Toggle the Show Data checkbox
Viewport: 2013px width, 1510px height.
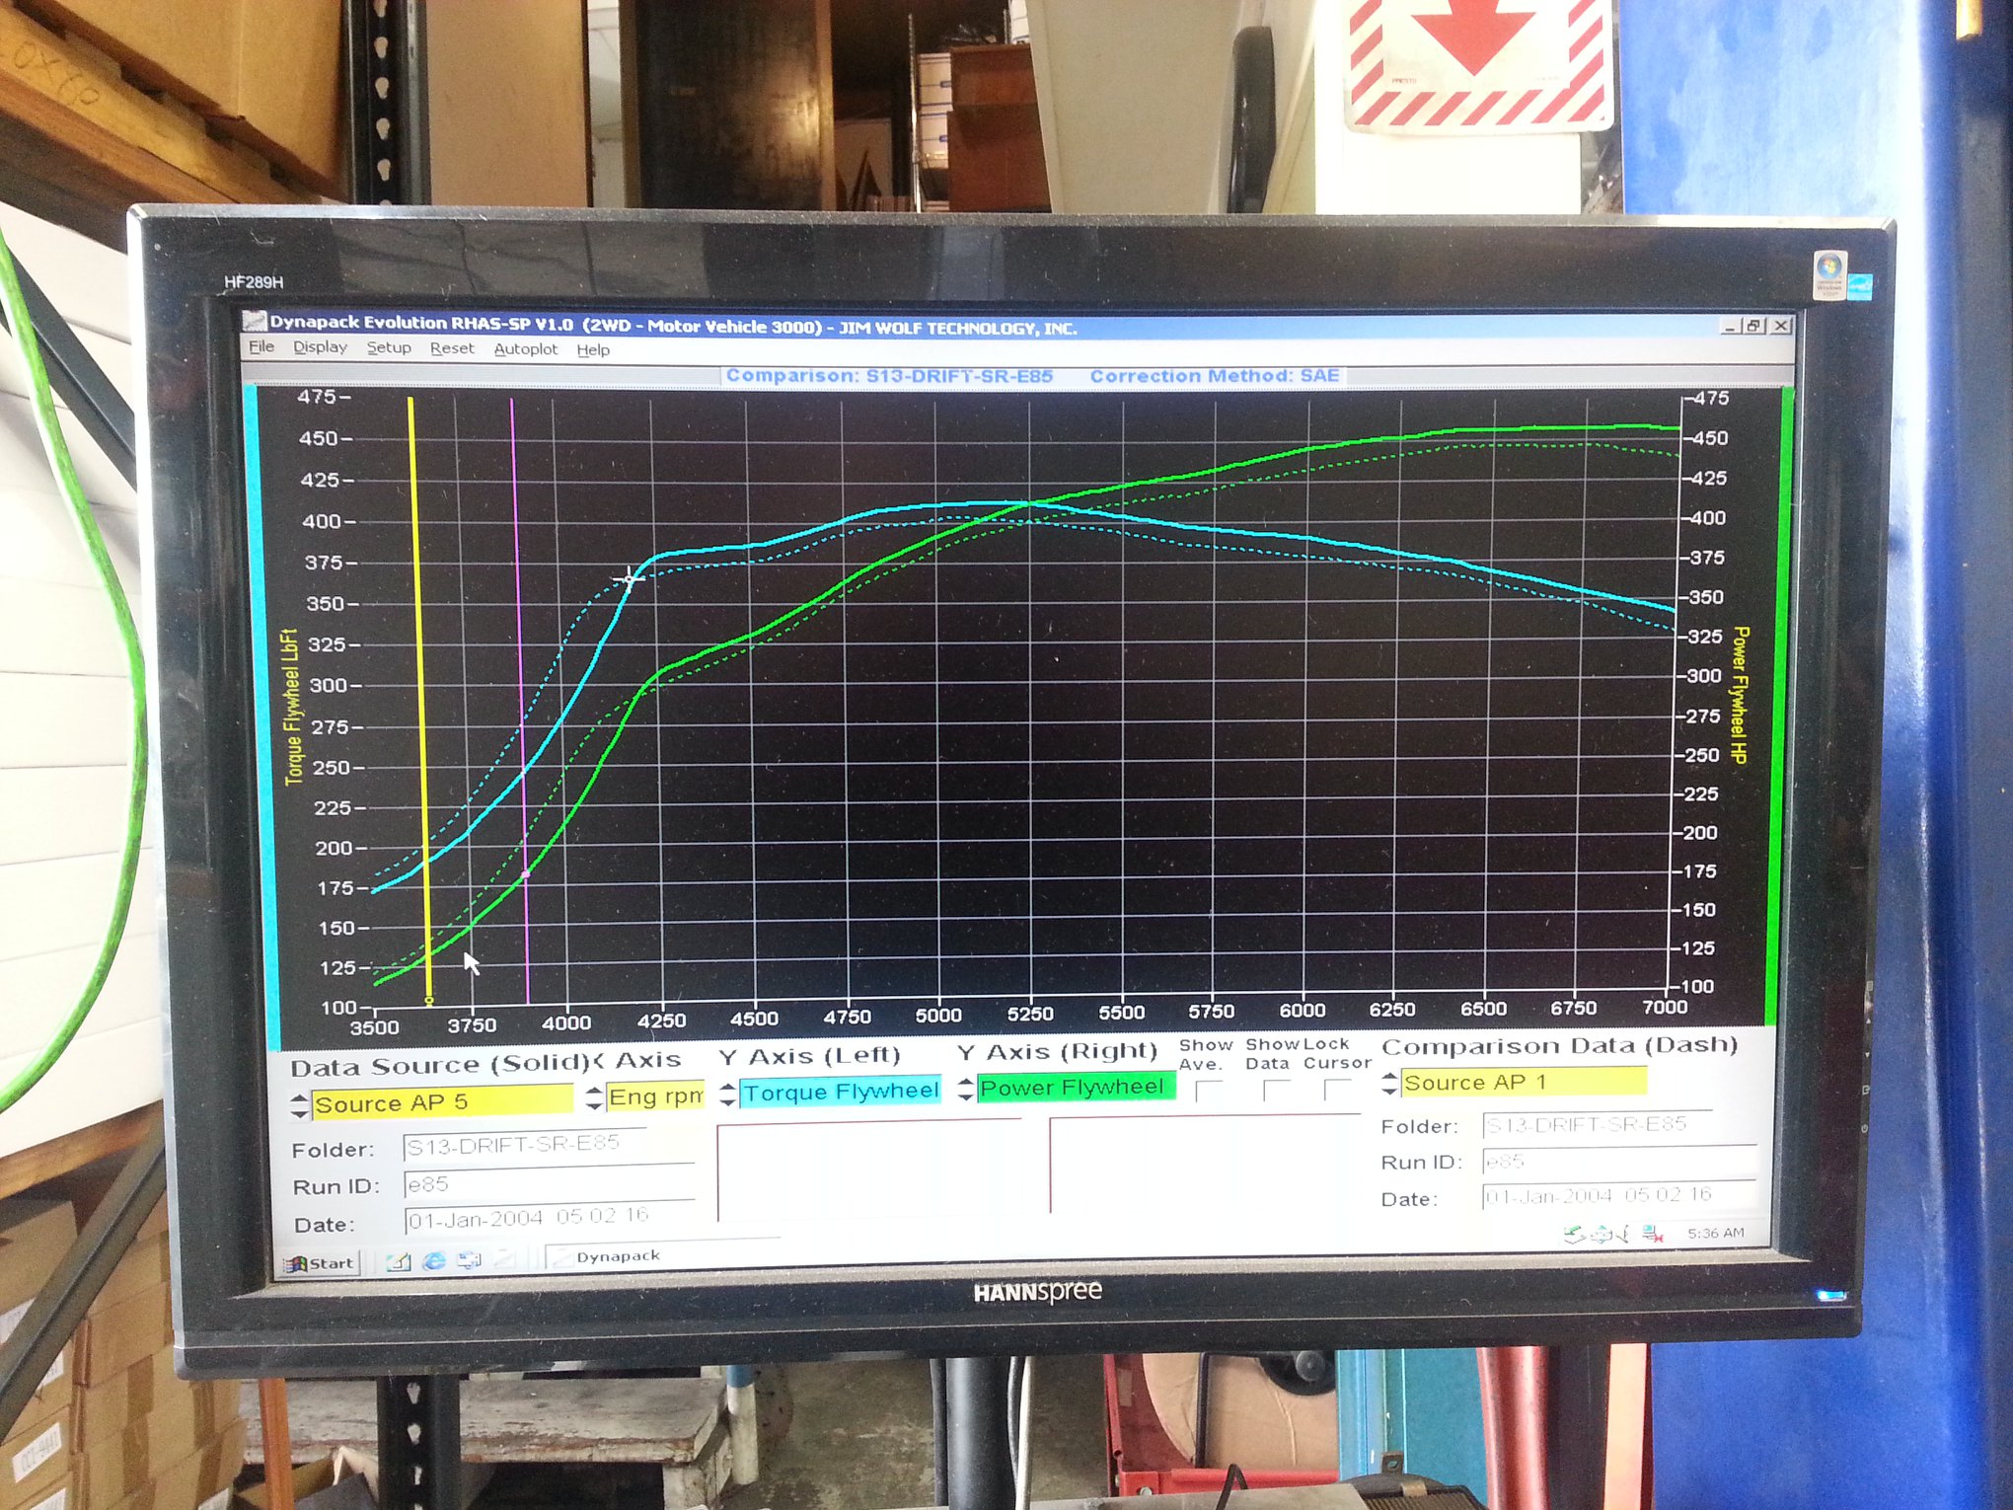coord(1276,1090)
